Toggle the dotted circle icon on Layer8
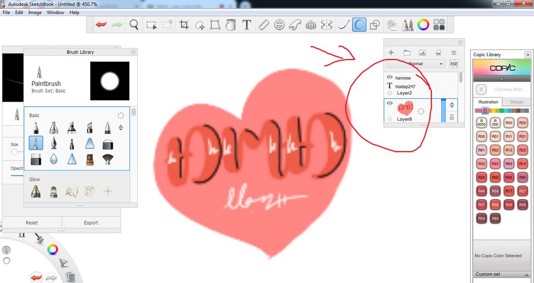This screenshot has width=534, height=283. coord(421,112)
